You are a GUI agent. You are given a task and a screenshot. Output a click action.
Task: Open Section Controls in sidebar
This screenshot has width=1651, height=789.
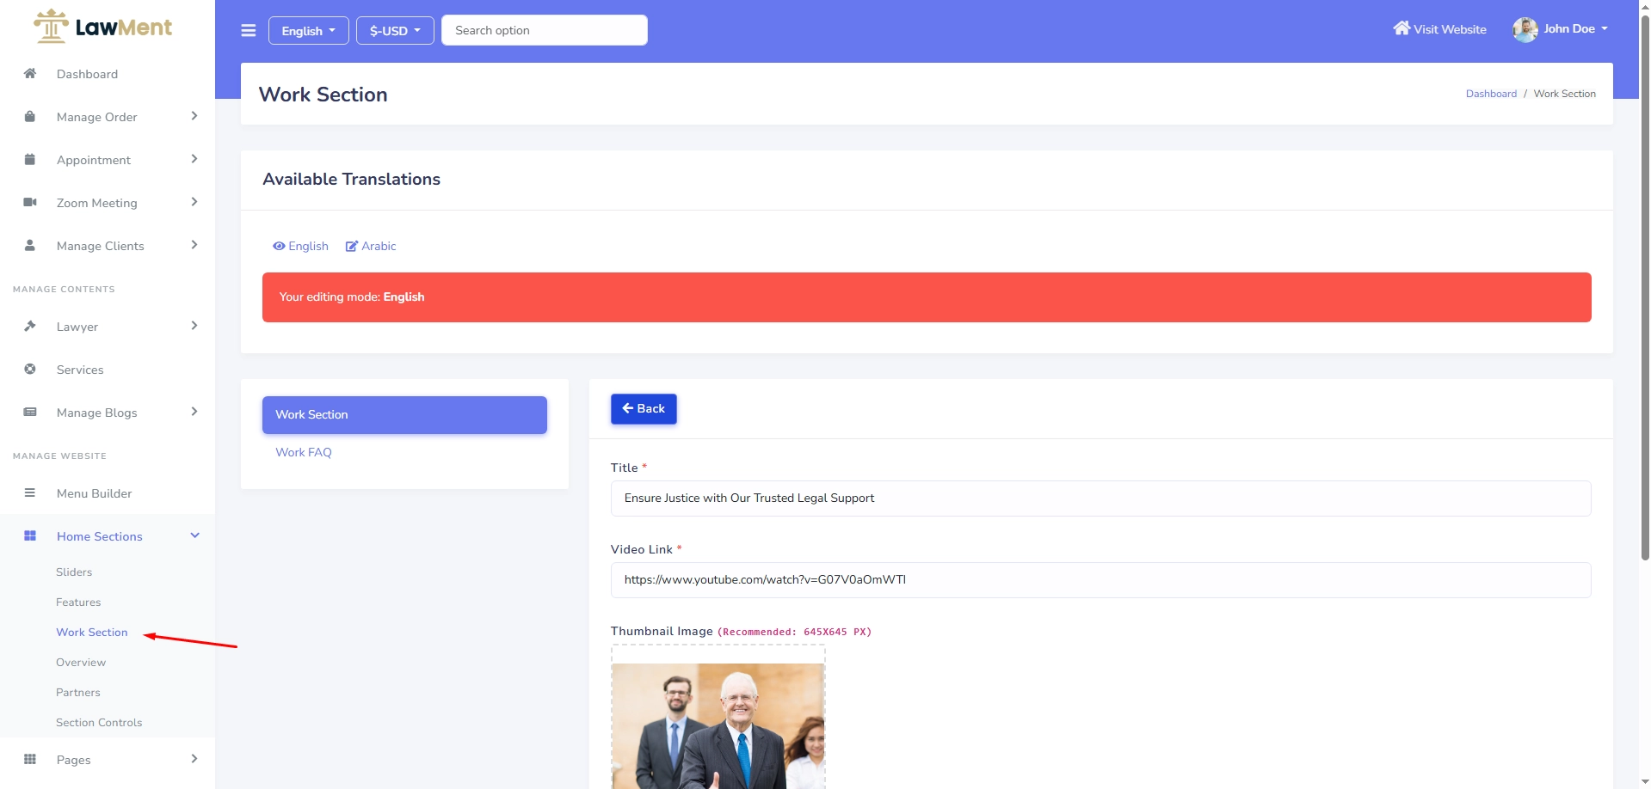pos(99,723)
